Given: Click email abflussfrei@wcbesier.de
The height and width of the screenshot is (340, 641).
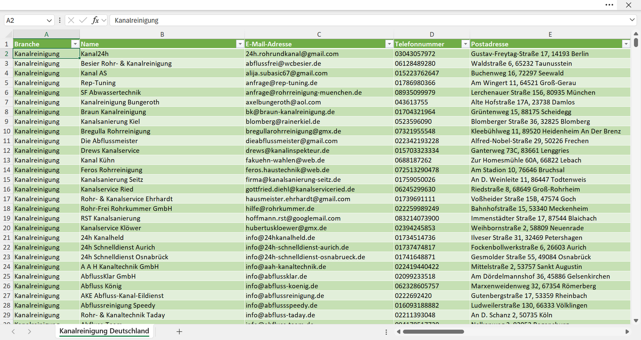Looking at the screenshot, I should (319, 63).
